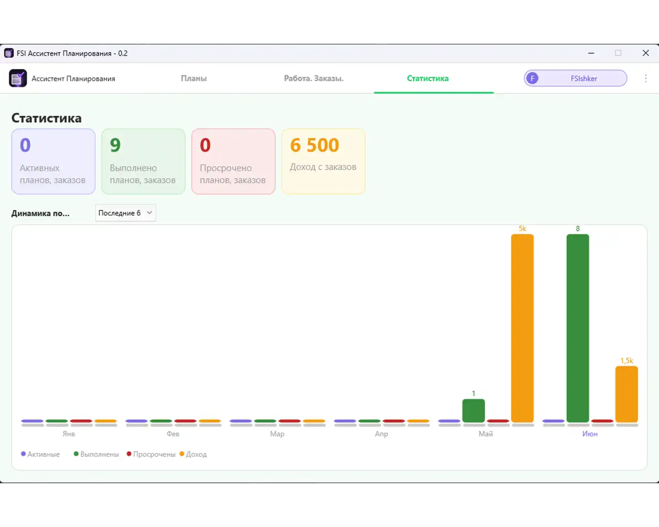
Task: Expand the Последние 6 period dropdown
Action: (126, 213)
